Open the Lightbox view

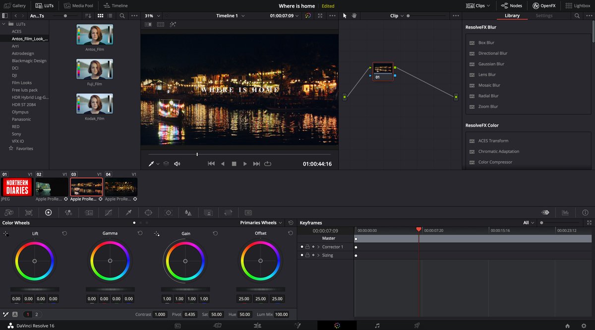(x=578, y=5)
